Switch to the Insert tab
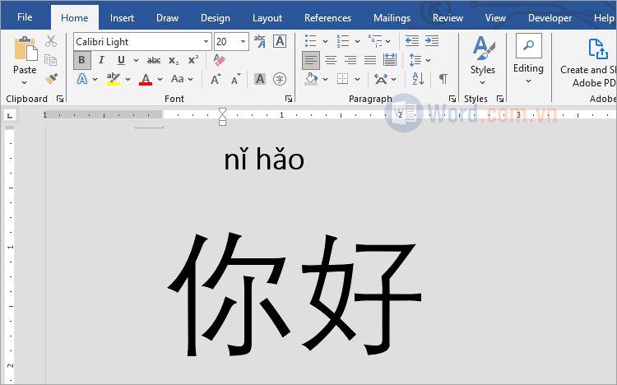This screenshot has height=385, width=617. pyautogui.click(x=122, y=18)
